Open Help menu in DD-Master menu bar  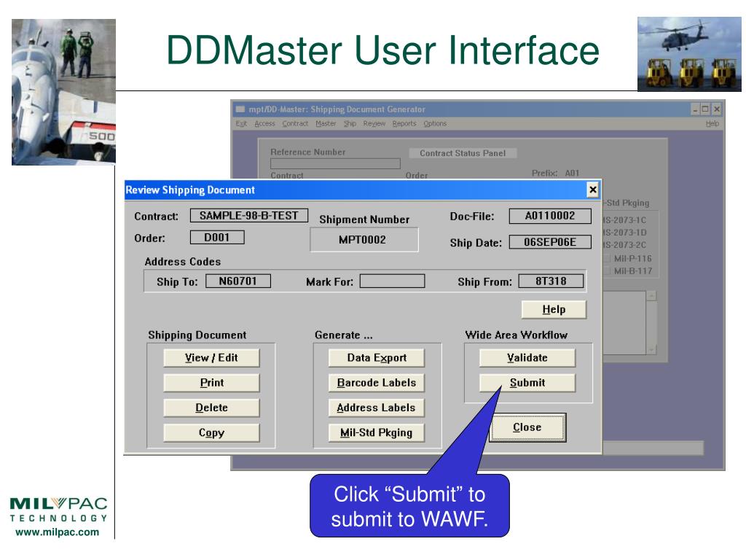[x=712, y=123]
